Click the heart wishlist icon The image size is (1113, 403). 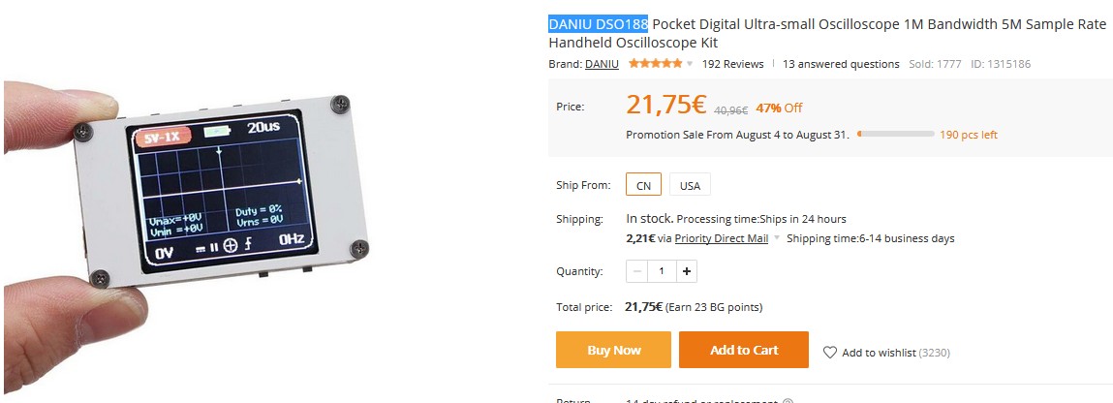click(x=829, y=353)
